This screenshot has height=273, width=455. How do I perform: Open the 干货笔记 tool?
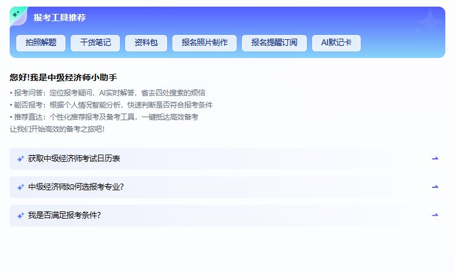[95, 43]
